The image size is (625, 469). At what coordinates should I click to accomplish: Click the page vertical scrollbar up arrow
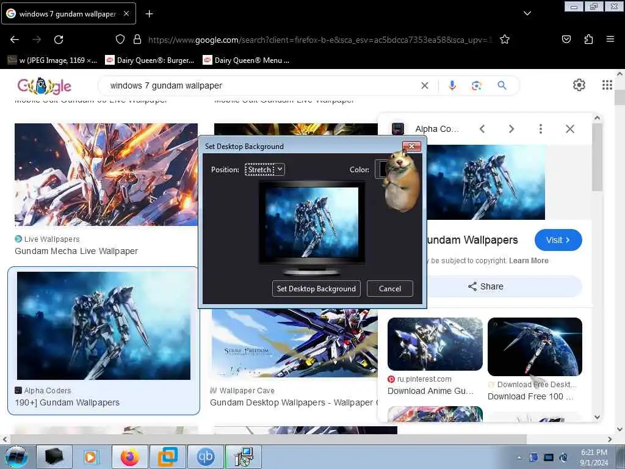(620, 74)
